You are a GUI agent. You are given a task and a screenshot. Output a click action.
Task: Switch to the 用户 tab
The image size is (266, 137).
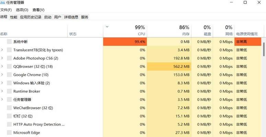(58, 17)
